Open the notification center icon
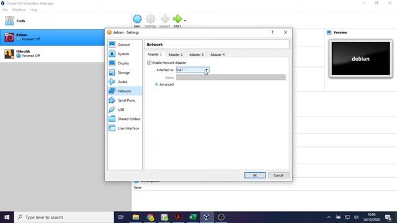The width and height of the screenshot is (397, 223). 388,217
